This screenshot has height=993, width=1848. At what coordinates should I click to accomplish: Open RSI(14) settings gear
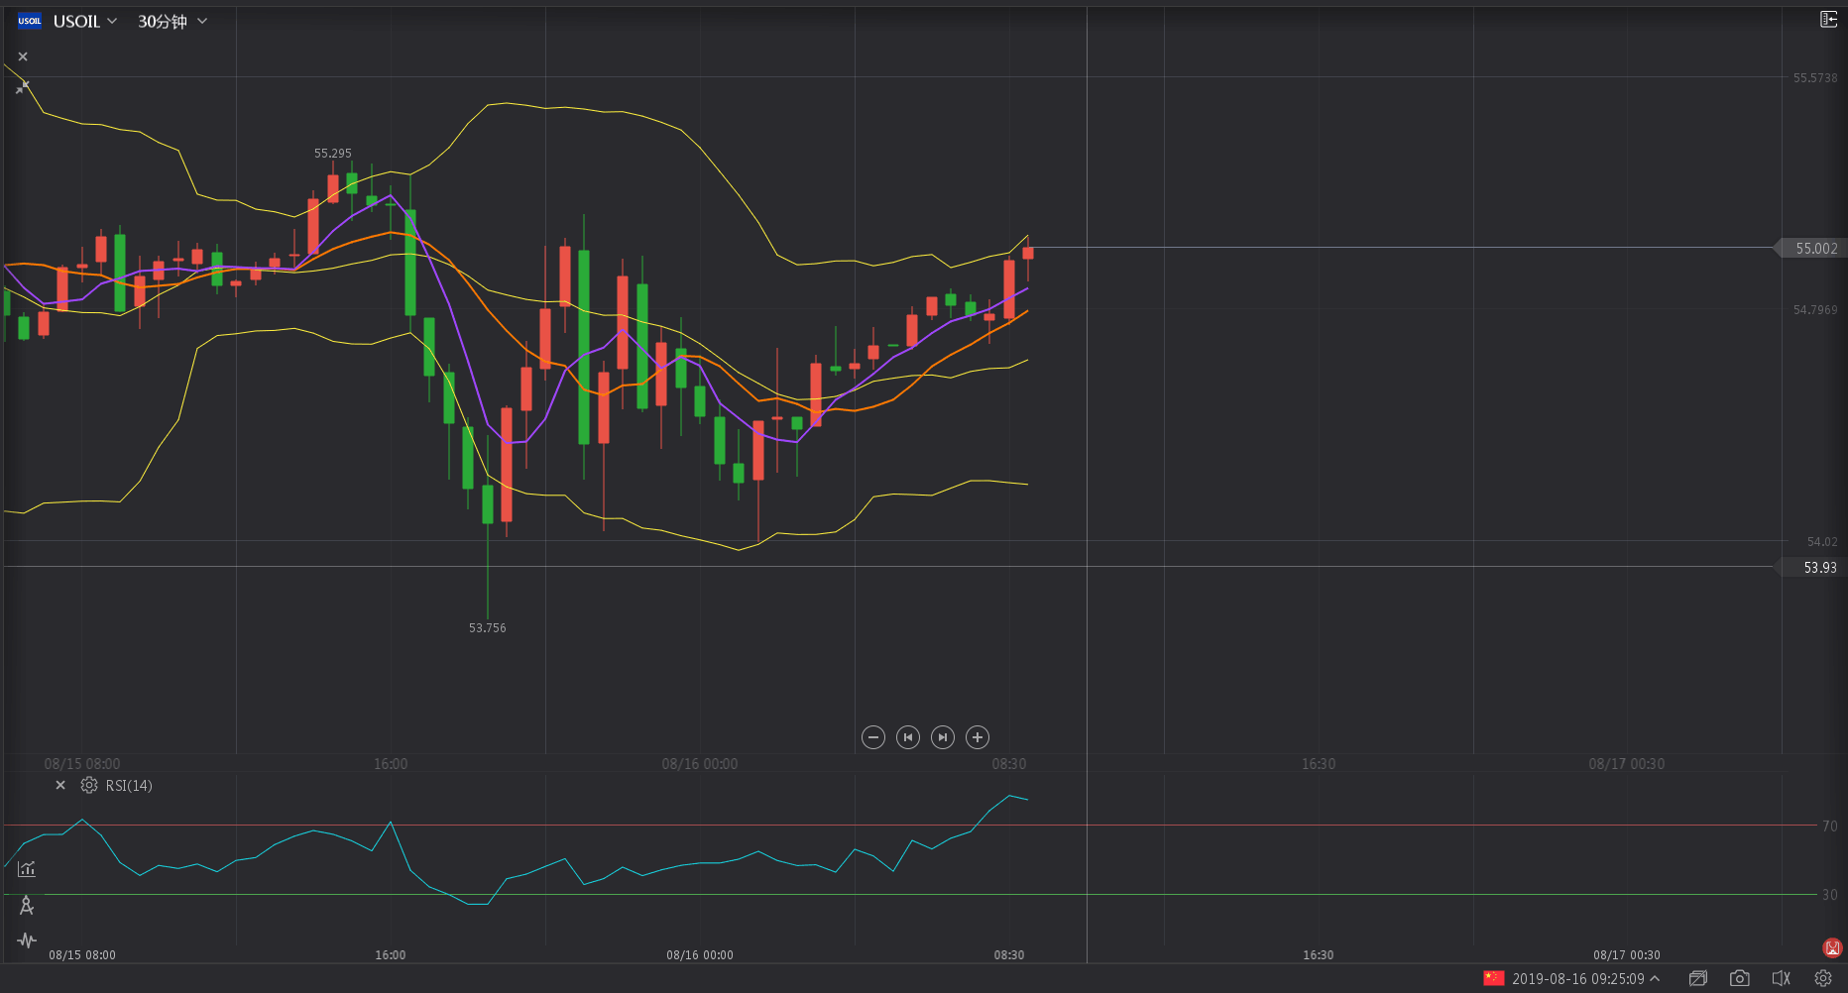coord(89,785)
